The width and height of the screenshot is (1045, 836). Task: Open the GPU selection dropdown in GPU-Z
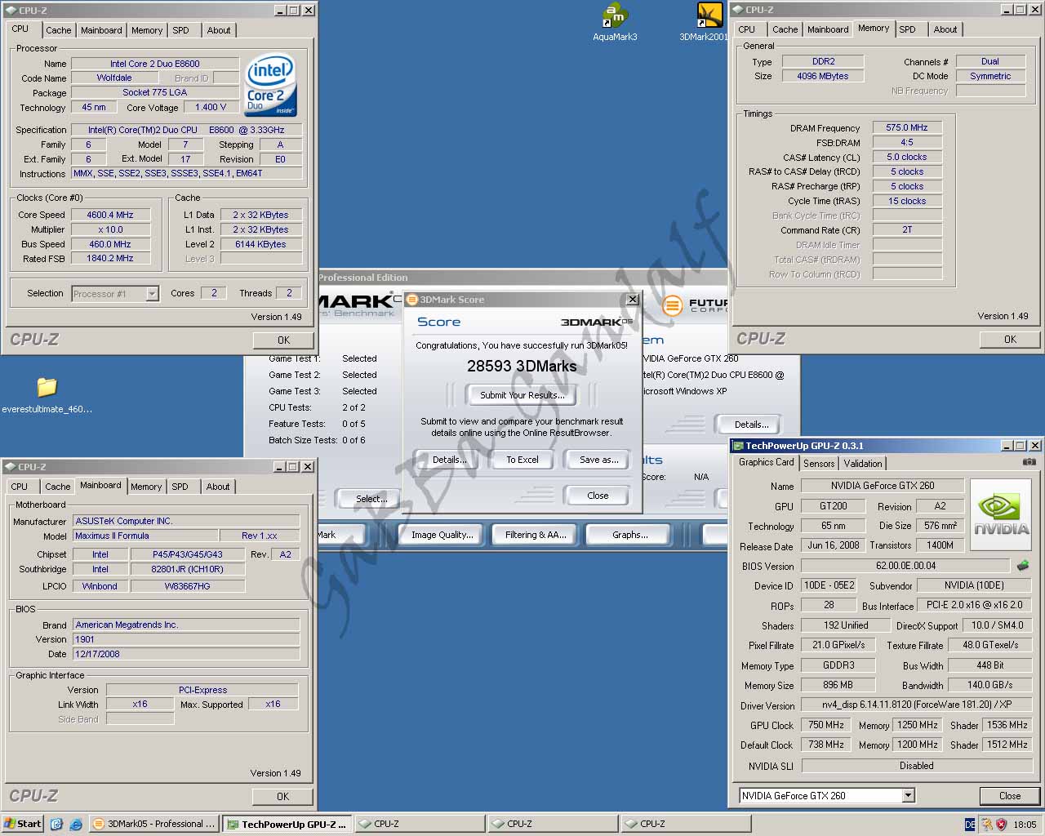pos(908,795)
